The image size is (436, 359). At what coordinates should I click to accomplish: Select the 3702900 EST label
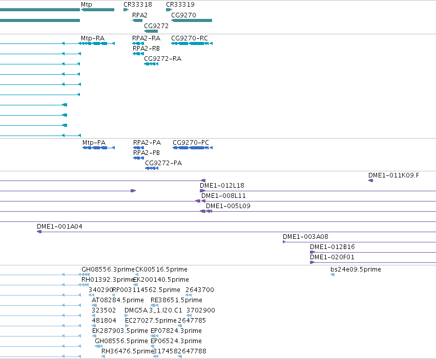200,311
